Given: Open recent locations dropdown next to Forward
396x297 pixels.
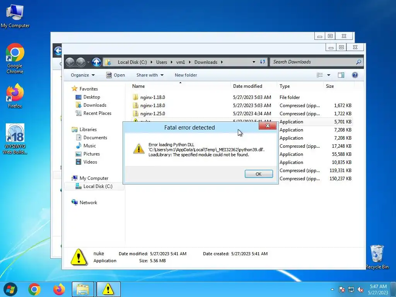Looking at the screenshot, I should coord(88,62).
